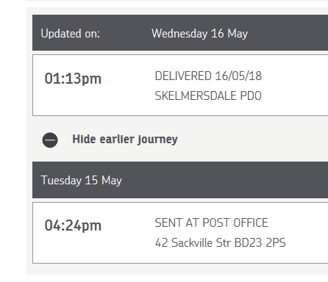Screen dimensions: 328x282
Task: Click 42 Sackville Str BD23 2PS address
Action: (221, 242)
